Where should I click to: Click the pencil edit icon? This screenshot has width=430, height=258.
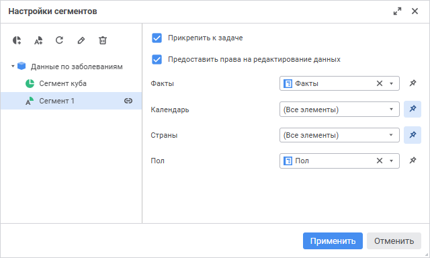click(x=81, y=40)
